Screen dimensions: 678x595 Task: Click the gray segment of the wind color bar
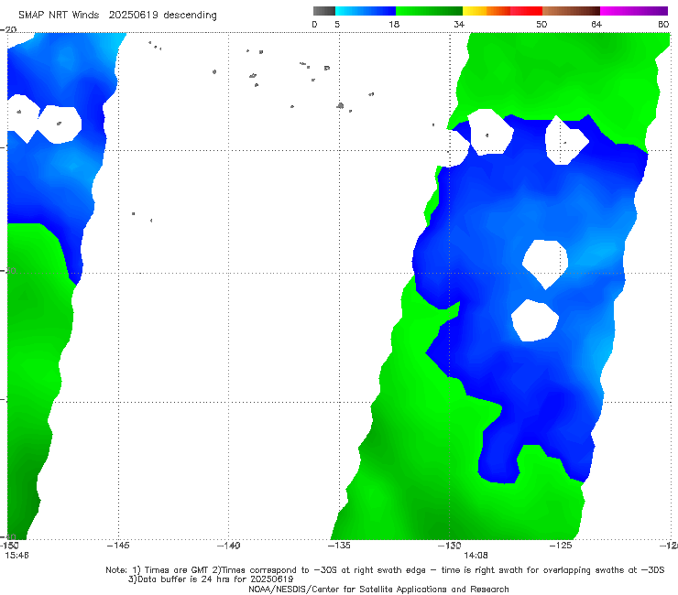324,11
